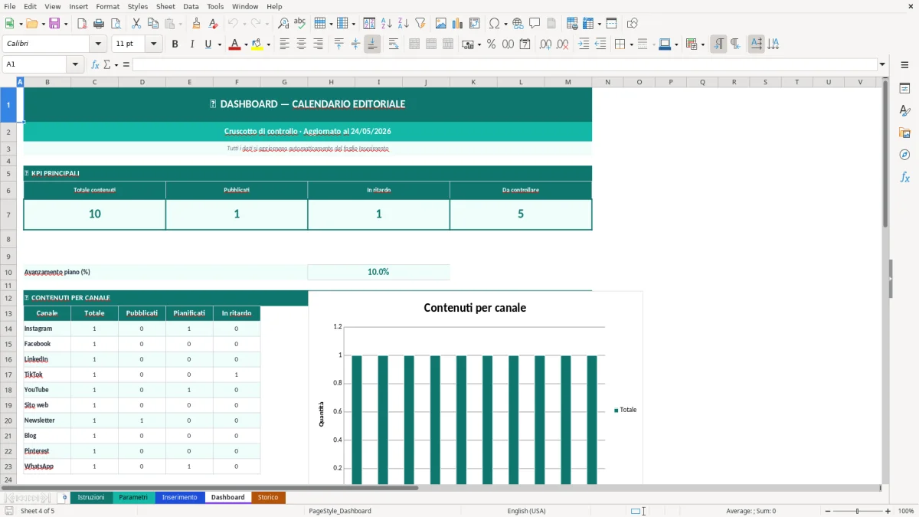Toggle Align Left
Image resolution: width=919 pixels, height=517 pixels.
pos(284,44)
